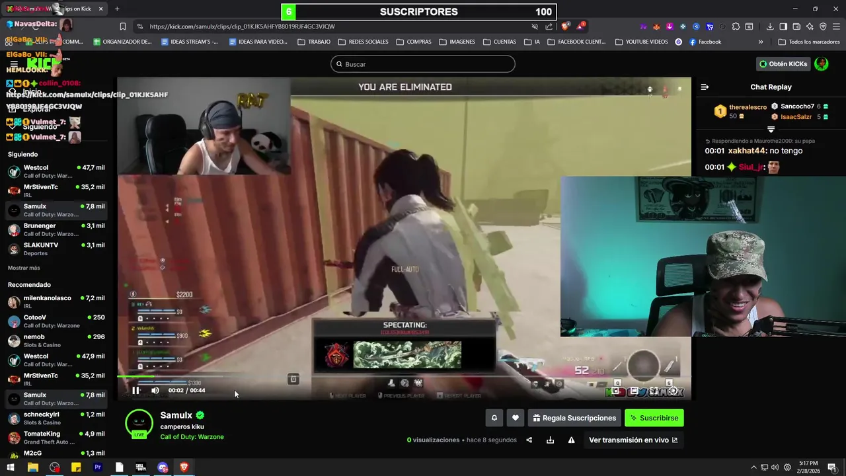
Task: Open the Facebook bookmark
Action: tap(705, 42)
